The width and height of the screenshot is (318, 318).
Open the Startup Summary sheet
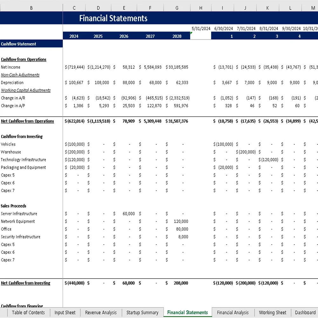click(x=142, y=313)
